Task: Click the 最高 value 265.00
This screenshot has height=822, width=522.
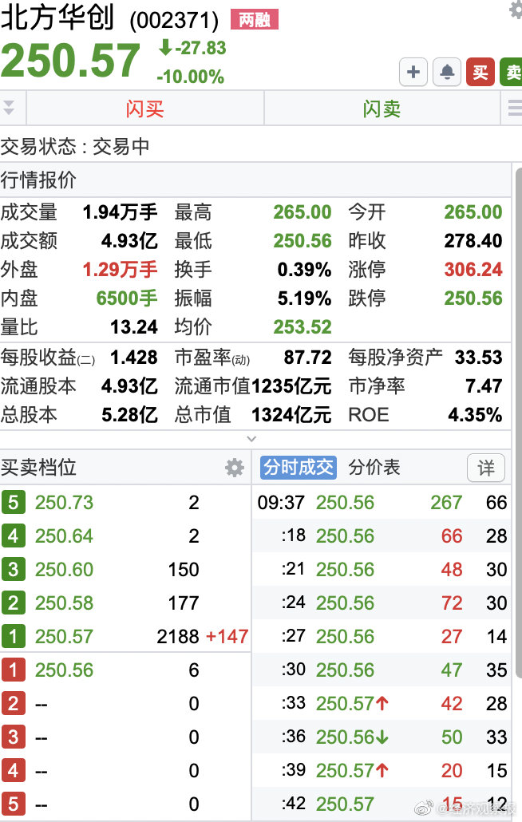Action: 303,212
